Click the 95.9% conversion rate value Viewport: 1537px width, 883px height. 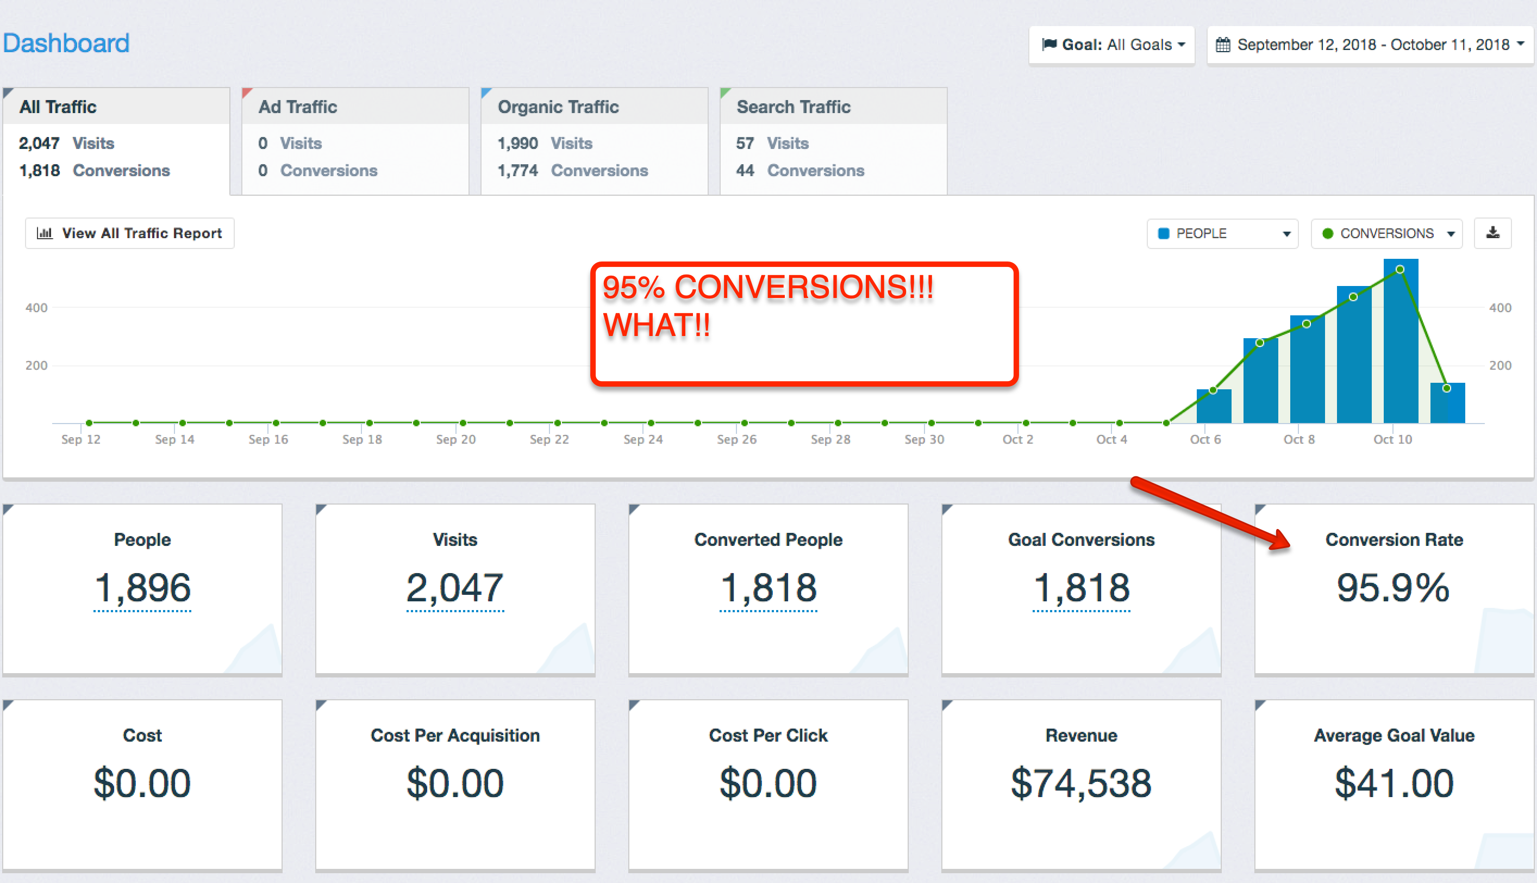point(1394,588)
